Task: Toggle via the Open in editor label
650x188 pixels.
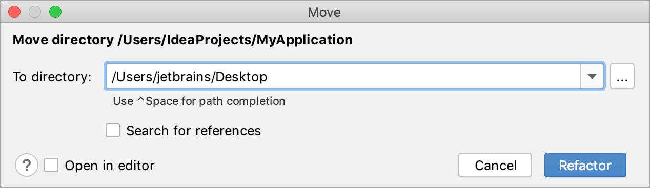Action: point(110,166)
